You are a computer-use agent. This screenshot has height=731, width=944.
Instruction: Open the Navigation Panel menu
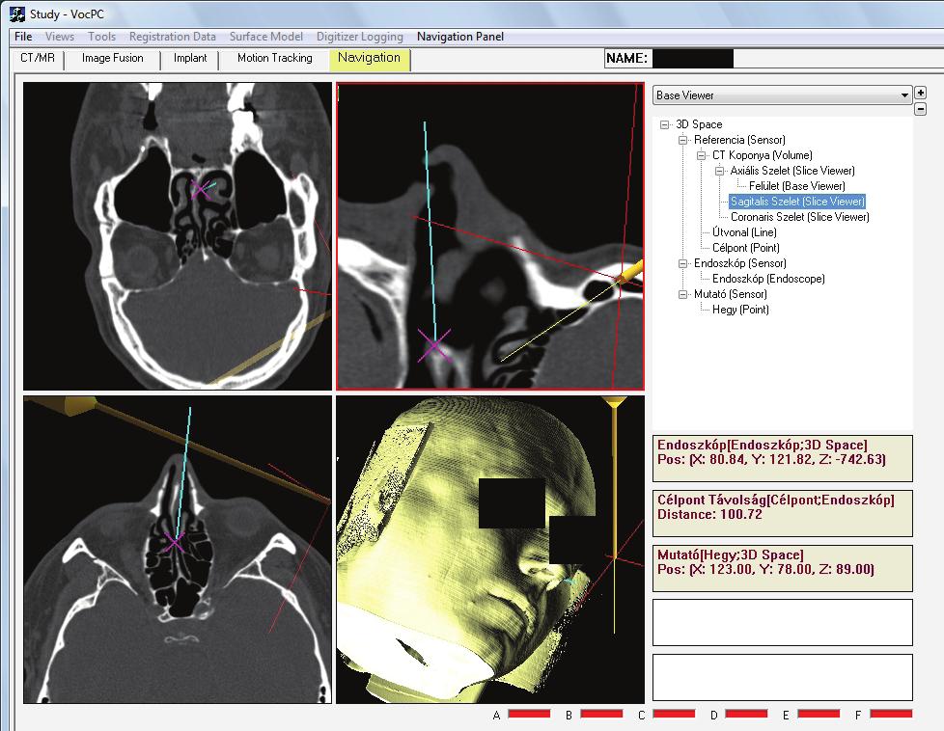click(460, 36)
